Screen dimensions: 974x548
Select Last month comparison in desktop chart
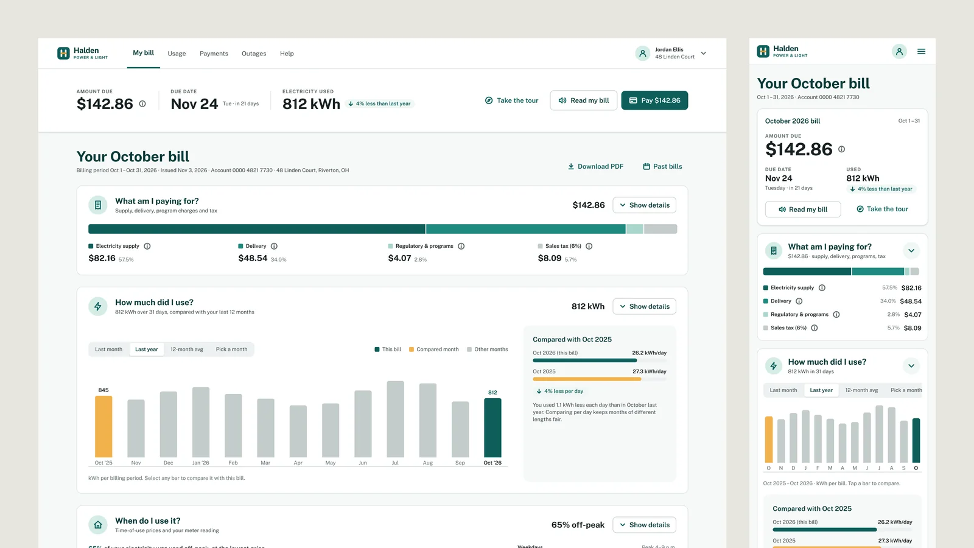(x=108, y=350)
